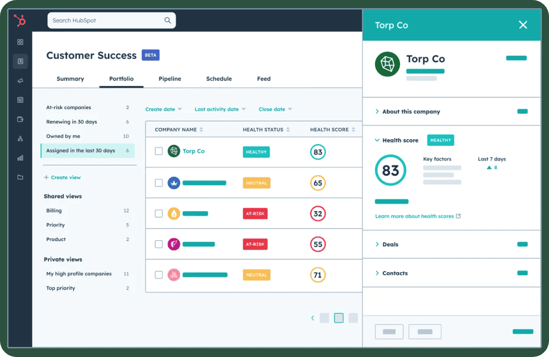Click the orange flame company logo
The image size is (549, 357).
(x=174, y=213)
